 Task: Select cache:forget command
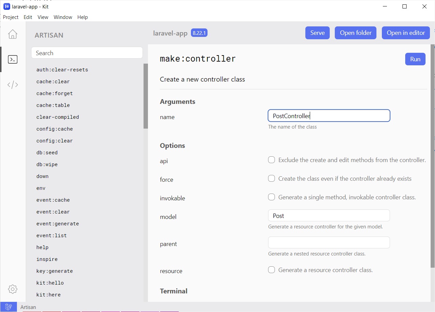(x=55, y=93)
